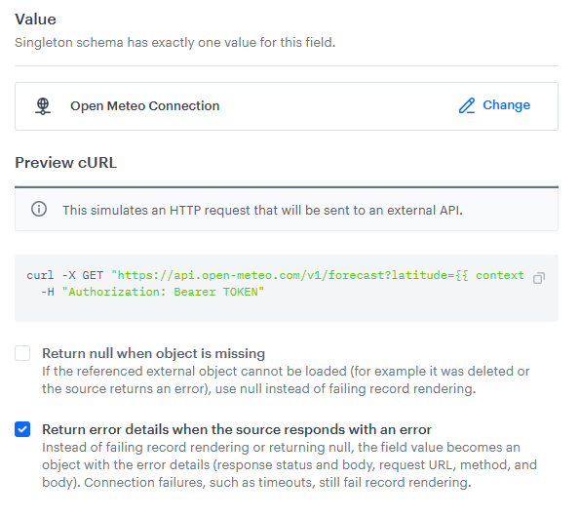Click the description about connection failures and timeouts
Viewport: 580px width, 518px height.
click(290, 465)
